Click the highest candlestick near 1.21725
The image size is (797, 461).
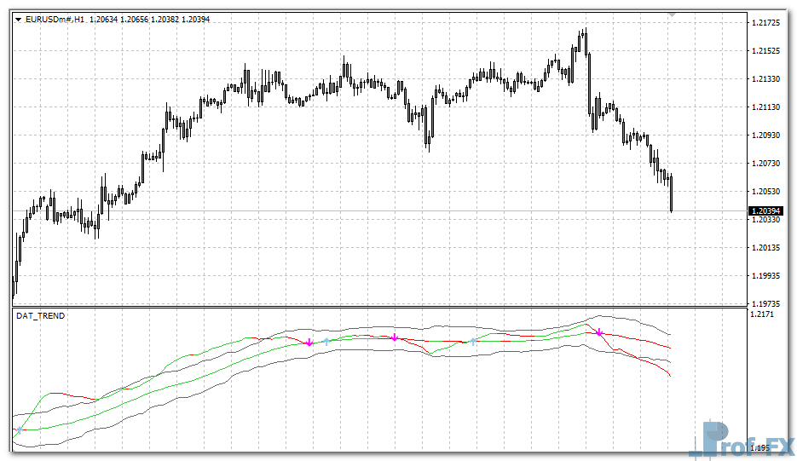[585, 43]
